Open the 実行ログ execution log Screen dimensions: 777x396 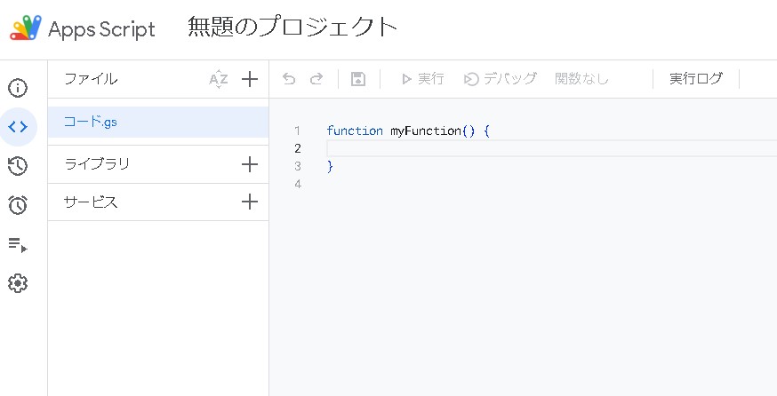tap(696, 79)
